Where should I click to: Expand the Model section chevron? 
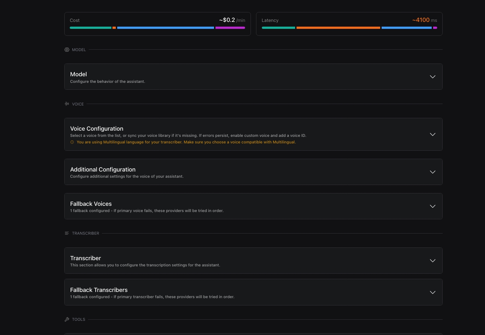click(433, 77)
